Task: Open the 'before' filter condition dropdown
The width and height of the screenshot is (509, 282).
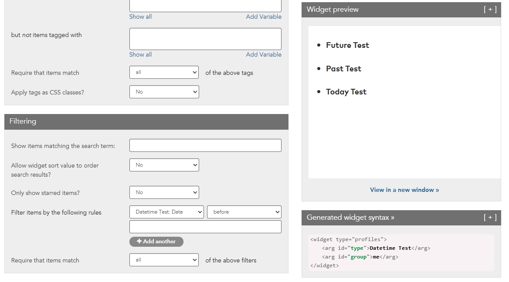Action: pyautogui.click(x=244, y=212)
